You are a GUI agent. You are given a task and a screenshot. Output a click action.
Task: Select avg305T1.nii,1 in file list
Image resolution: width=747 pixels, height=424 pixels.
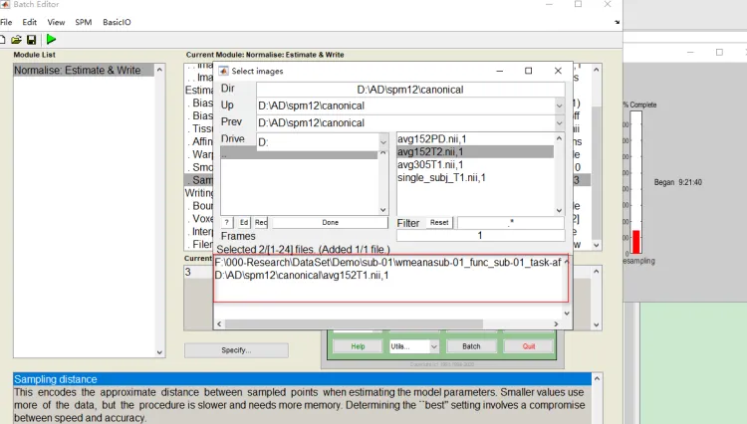(429, 164)
